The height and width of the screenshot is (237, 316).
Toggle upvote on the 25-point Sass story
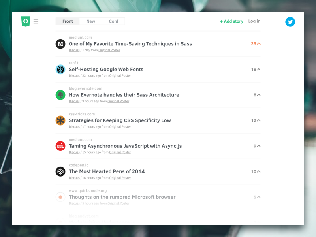coord(259,44)
